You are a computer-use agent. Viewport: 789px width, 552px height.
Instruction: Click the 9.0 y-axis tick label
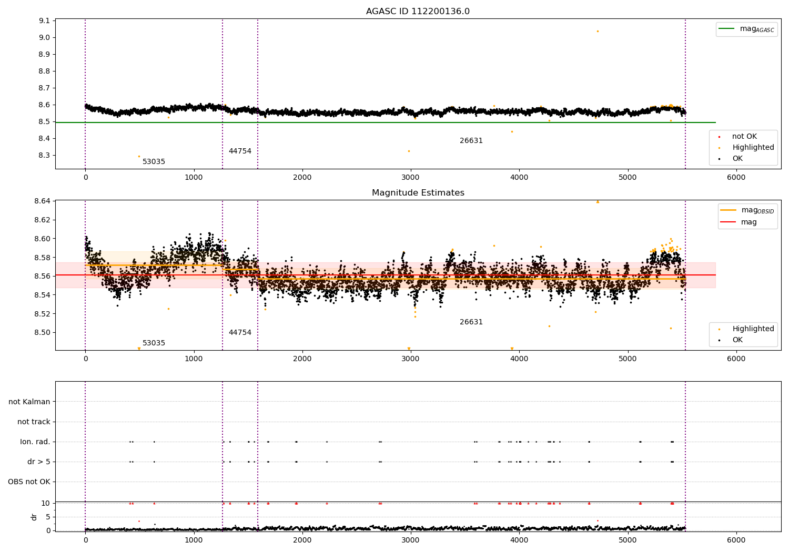tap(45, 37)
